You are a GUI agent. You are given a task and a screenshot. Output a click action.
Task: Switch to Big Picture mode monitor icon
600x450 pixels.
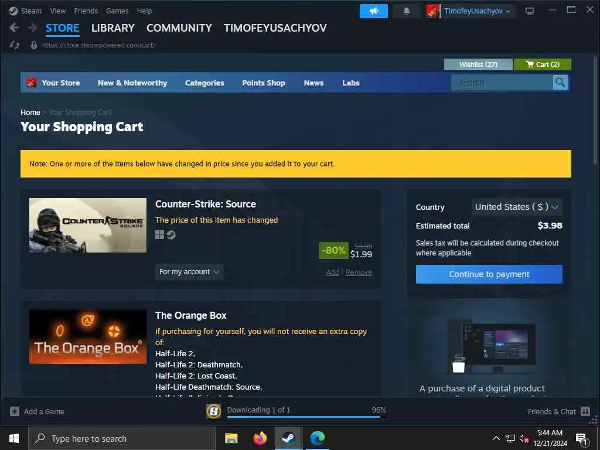[x=530, y=11]
